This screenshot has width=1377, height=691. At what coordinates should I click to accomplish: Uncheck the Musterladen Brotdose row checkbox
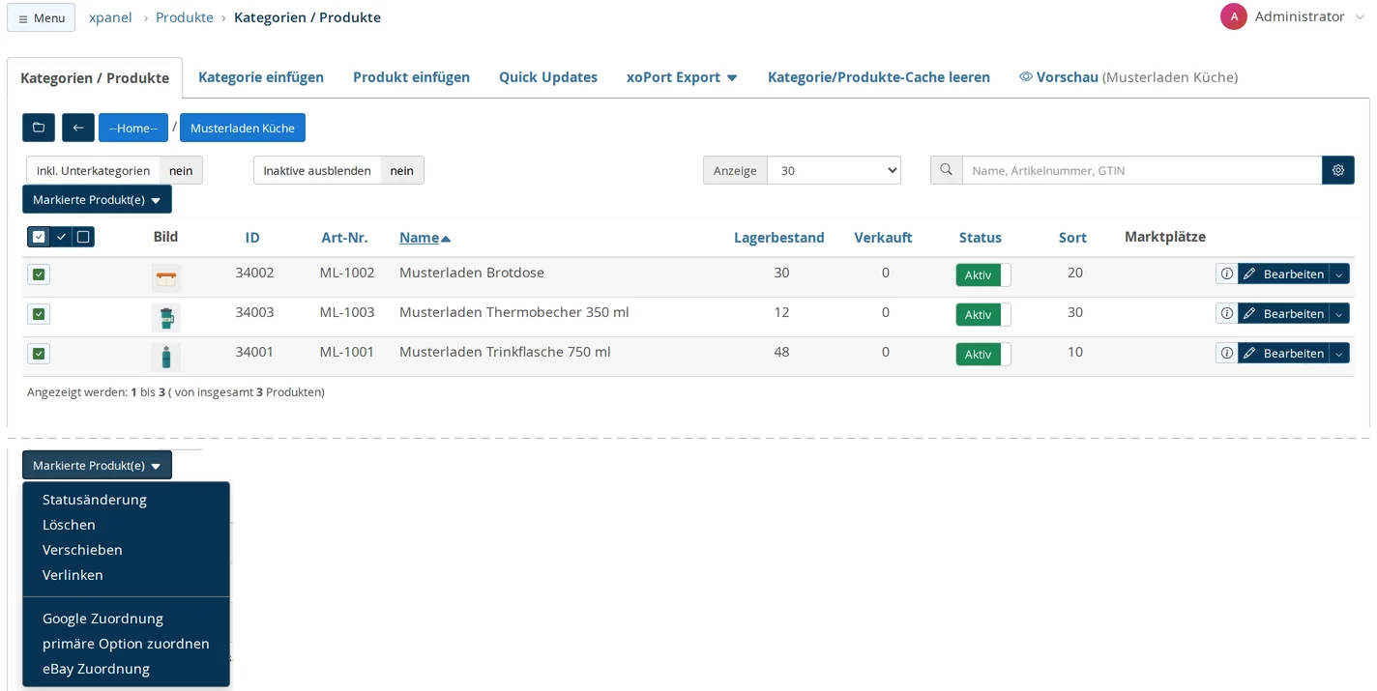pyautogui.click(x=39, y=274)
